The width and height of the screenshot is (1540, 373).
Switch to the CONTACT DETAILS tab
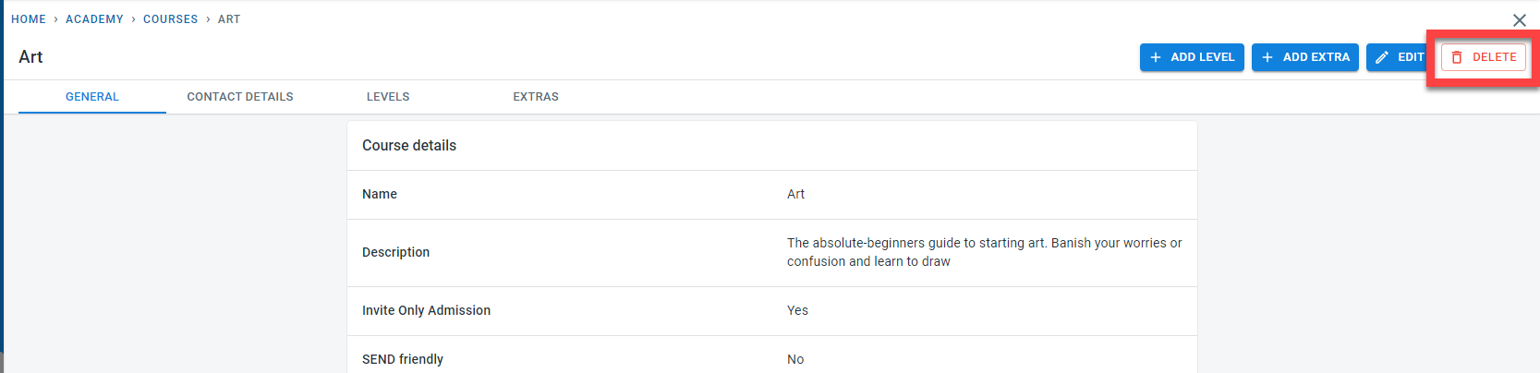240,97
